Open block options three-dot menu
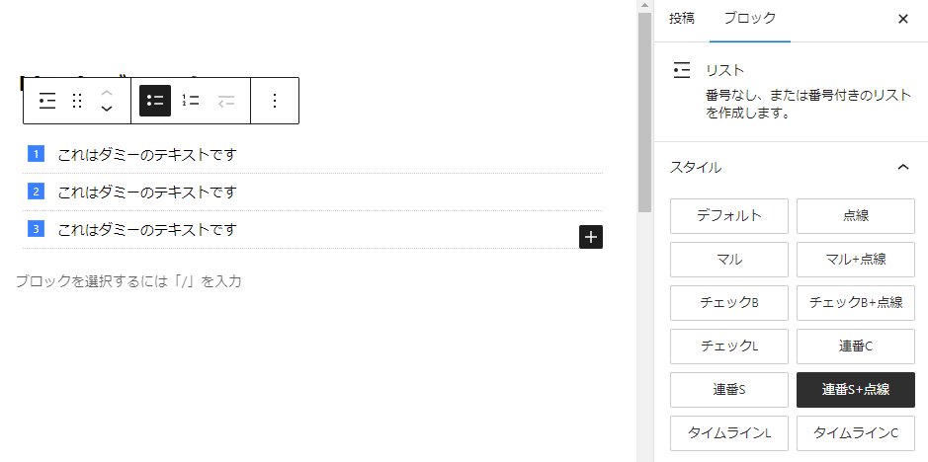928x462 pixels. coord(274,101)
